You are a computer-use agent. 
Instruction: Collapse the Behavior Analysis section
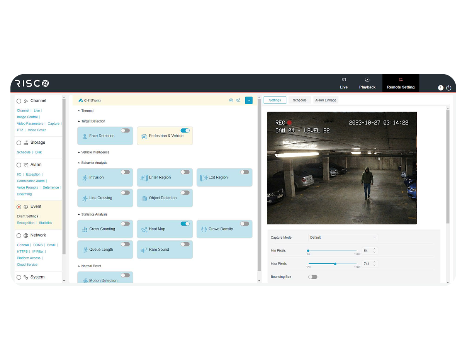click(x=79, y=163)
